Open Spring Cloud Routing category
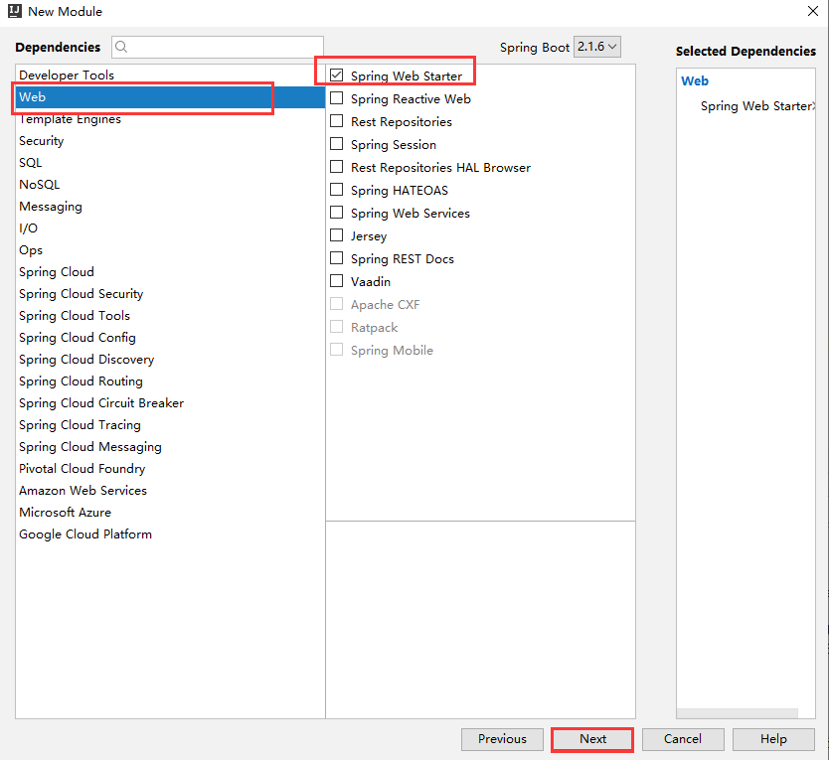829x760 pixels. (170, 381)
